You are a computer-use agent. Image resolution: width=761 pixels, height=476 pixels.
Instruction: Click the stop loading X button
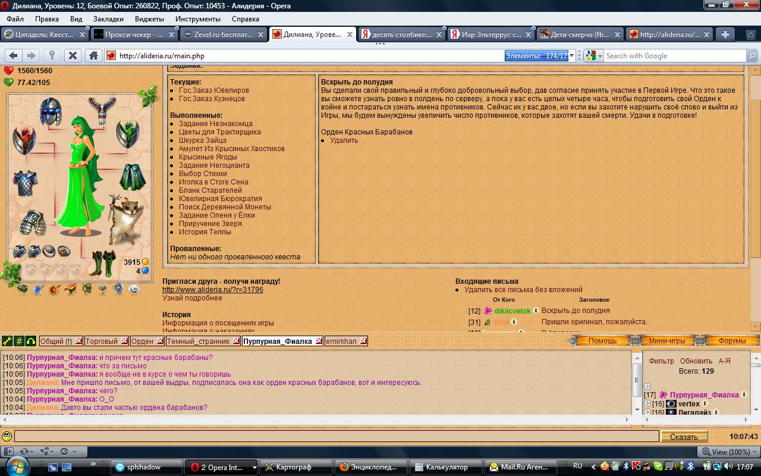tap(73, 55)
